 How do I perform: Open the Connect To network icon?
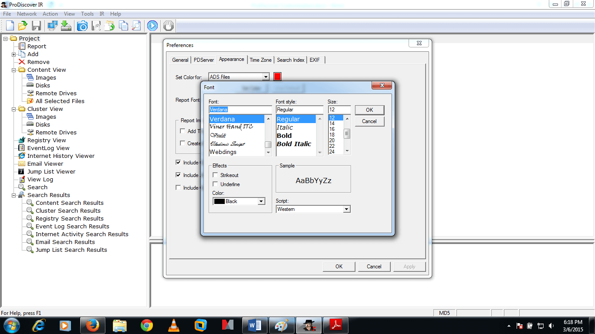[x=52, y=25]
